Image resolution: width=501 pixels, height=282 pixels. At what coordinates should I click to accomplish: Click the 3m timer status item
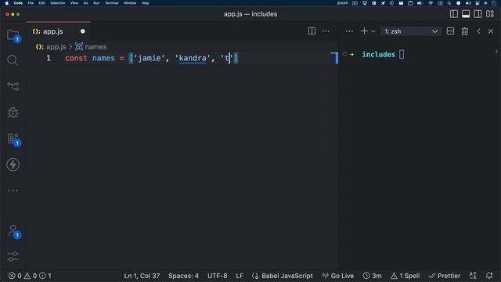point(373,276)
